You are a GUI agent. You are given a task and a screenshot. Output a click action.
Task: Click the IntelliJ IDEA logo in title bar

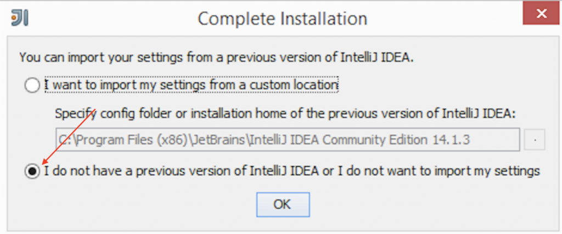tap(19, 17)
